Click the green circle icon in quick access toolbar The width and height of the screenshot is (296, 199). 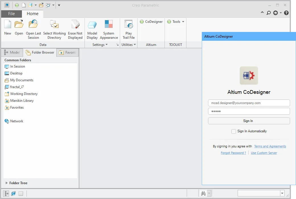point(17,5)
